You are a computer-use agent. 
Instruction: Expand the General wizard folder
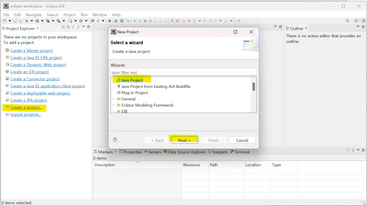pos(114,99)
